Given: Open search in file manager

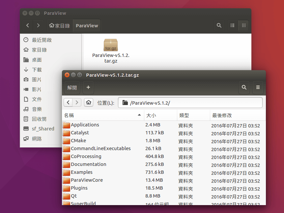Looking at the screenshot, I should (219, 25).
